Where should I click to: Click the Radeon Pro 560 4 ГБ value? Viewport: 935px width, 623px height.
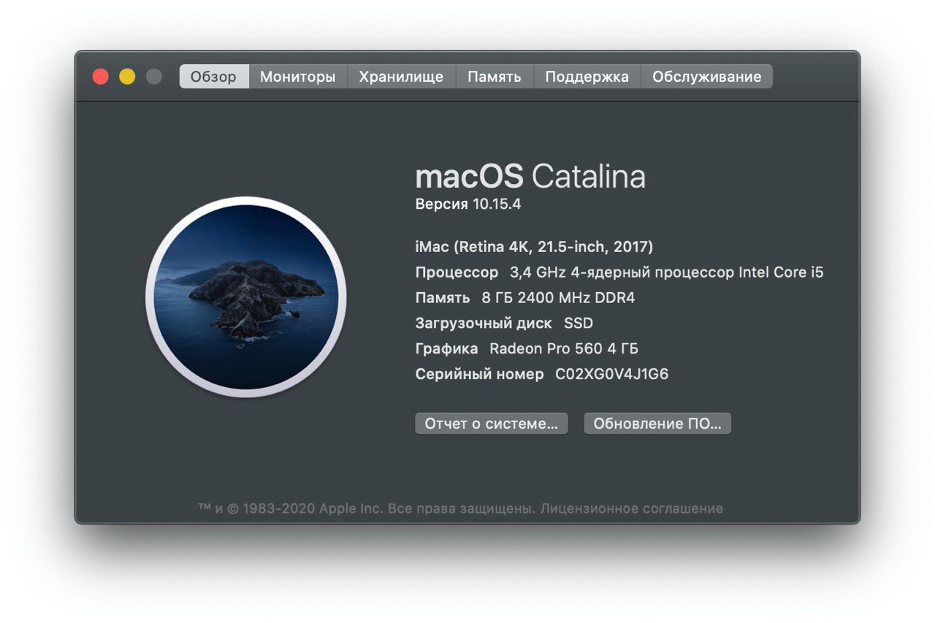[x=564, y=348]
